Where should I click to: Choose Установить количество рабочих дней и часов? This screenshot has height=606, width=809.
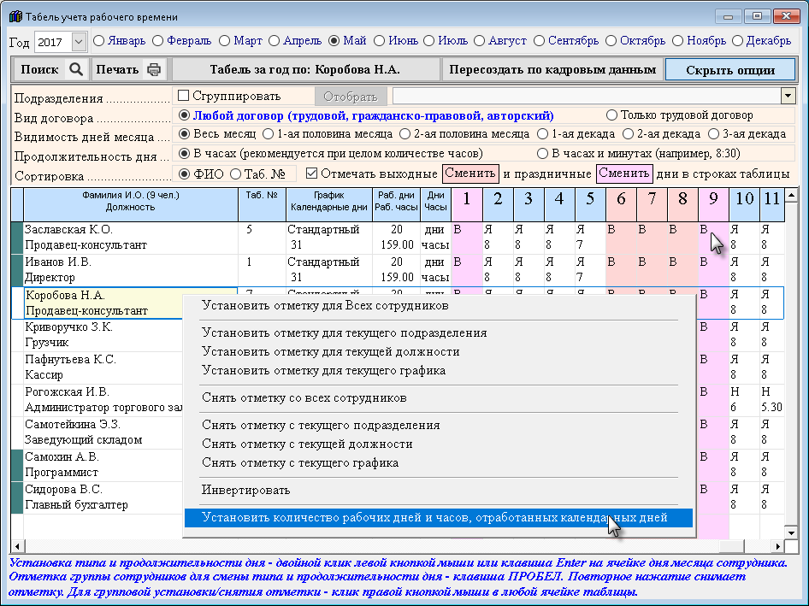[438, 517]
